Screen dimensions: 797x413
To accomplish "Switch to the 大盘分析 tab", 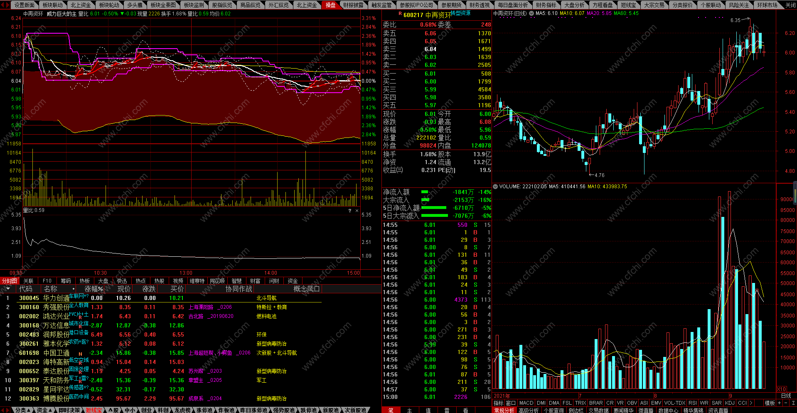I will (x=574, y=5).
